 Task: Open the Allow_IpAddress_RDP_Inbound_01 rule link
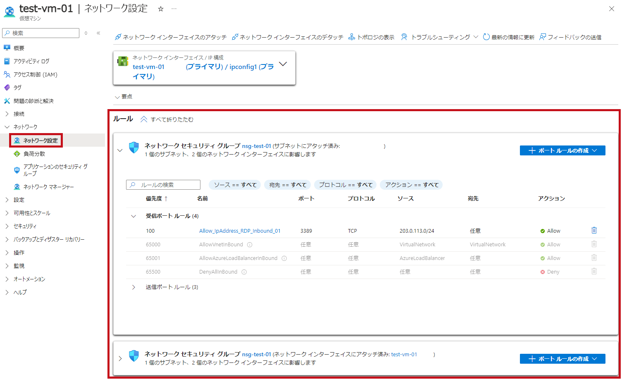click(240, 231)
